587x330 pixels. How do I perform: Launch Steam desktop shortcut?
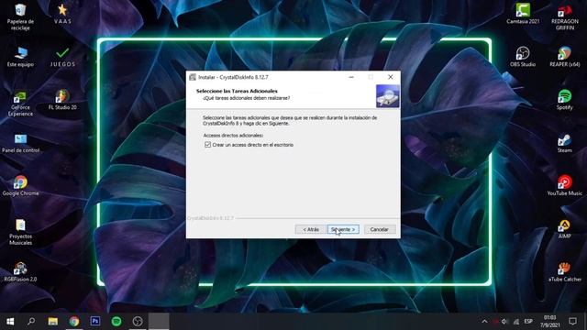565,143
